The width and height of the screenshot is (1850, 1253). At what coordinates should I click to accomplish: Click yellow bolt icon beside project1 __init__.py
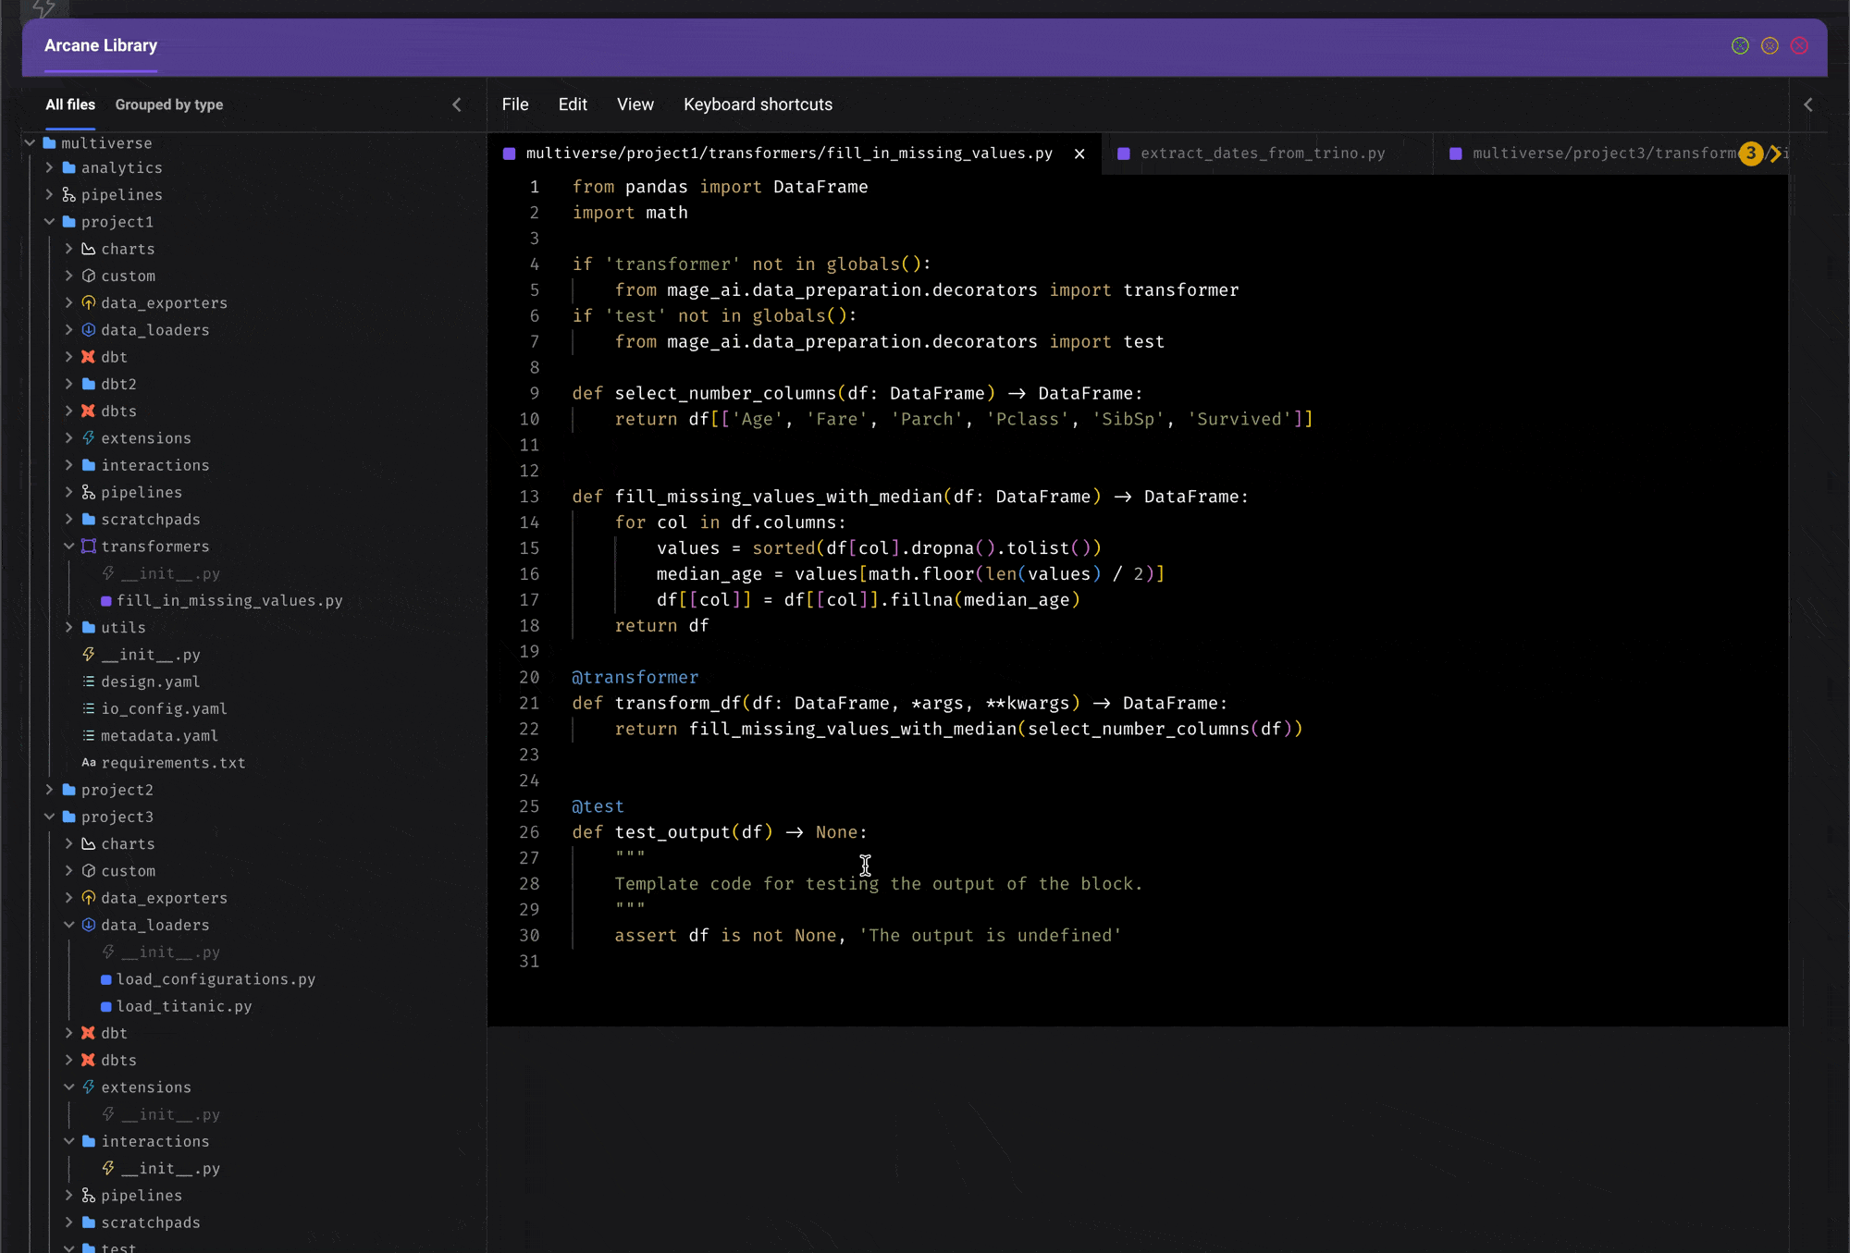click(x=89, y=654)
